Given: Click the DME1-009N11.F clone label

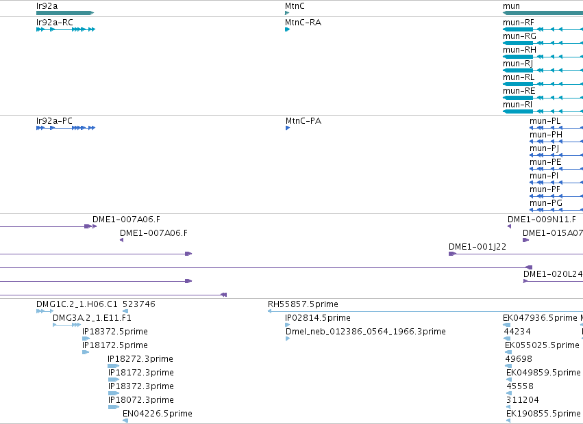Looking at the screenshot, I should click(542, 220).
